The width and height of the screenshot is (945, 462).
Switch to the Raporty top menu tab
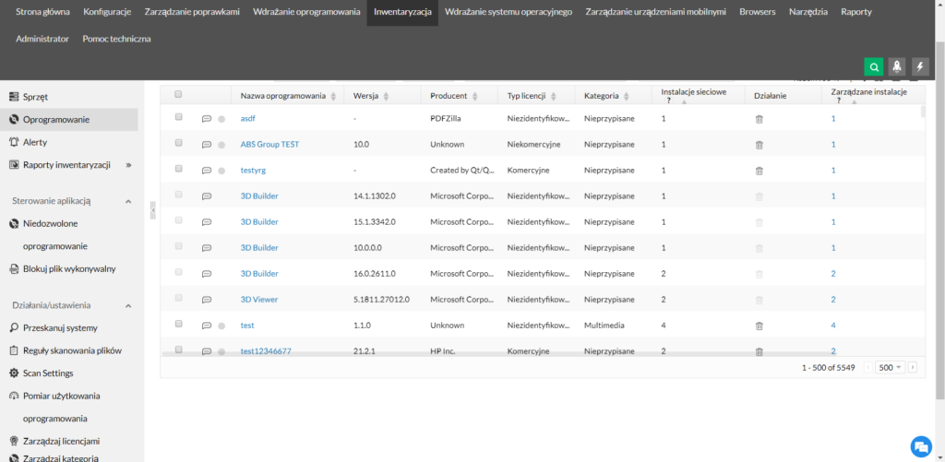[x=855, y=12]
